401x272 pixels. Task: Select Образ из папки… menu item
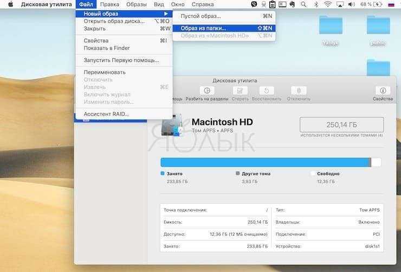click(x=224, y=28)
